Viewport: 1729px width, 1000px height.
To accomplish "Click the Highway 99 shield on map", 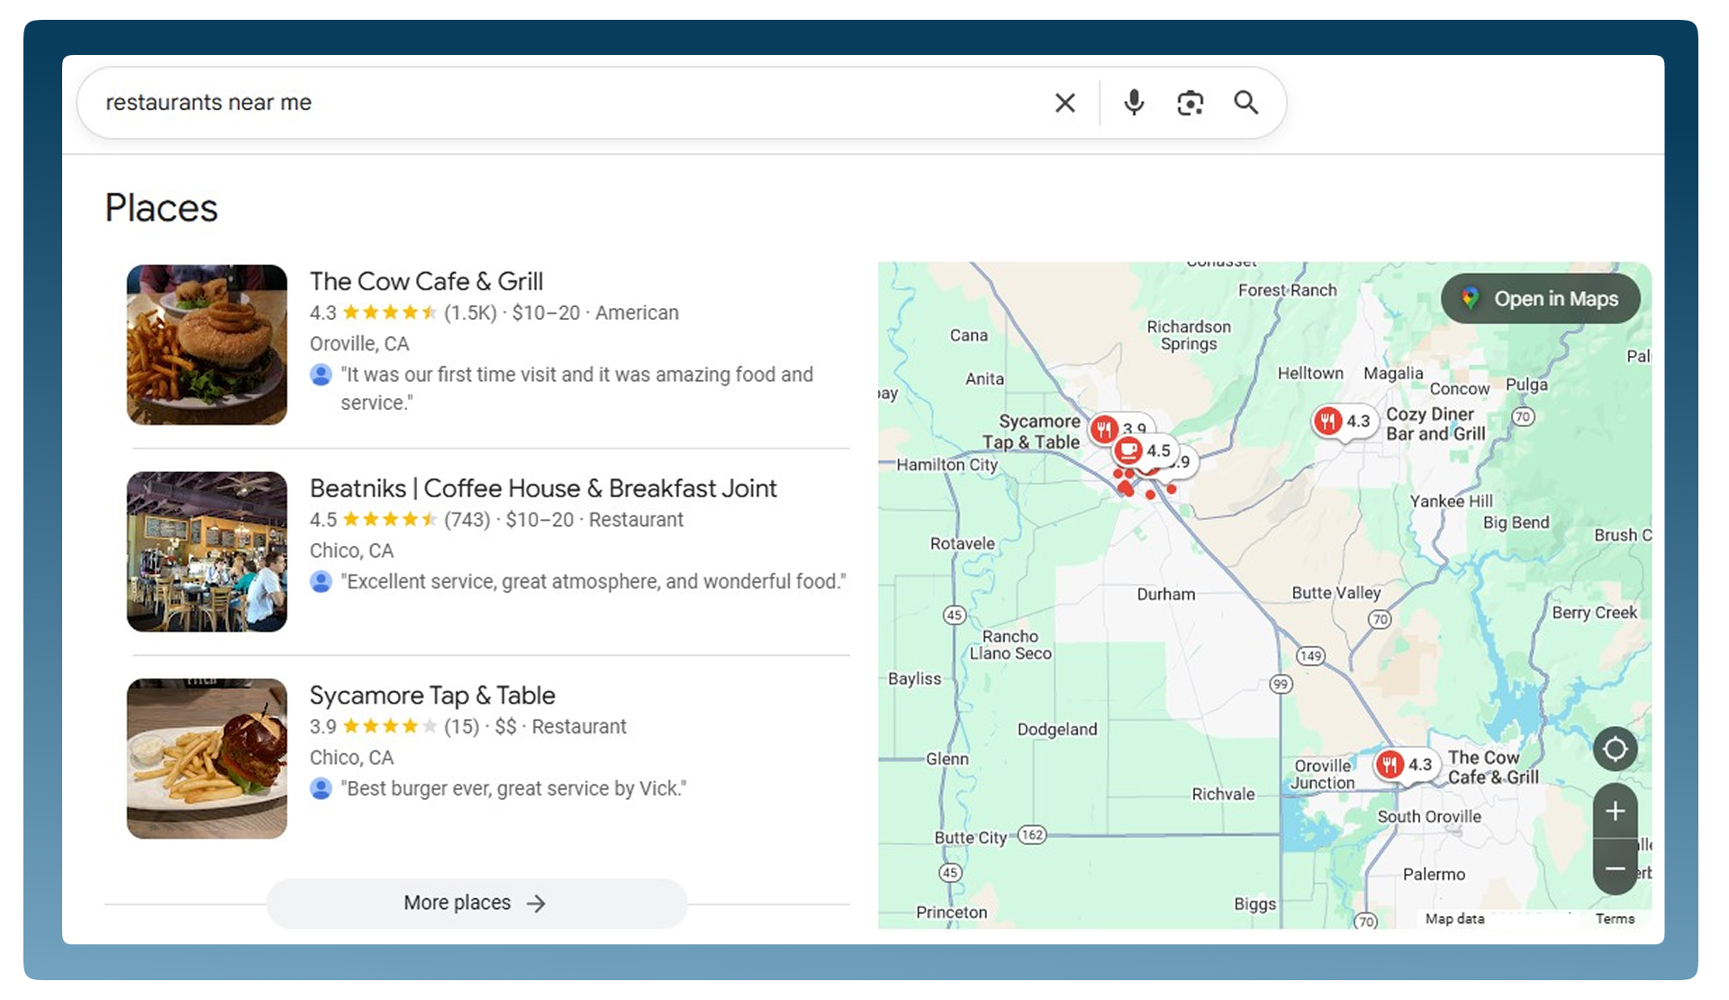I will tap(1281, 685).
